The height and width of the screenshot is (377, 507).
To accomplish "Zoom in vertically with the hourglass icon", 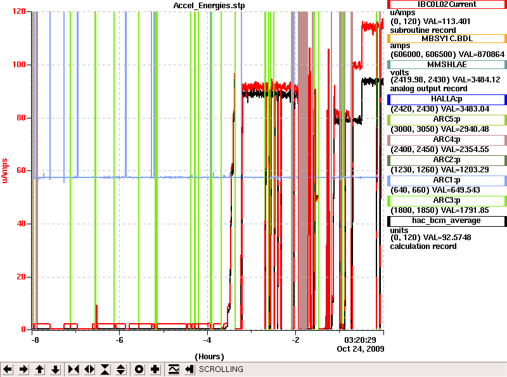I will [x=105, y=369].
